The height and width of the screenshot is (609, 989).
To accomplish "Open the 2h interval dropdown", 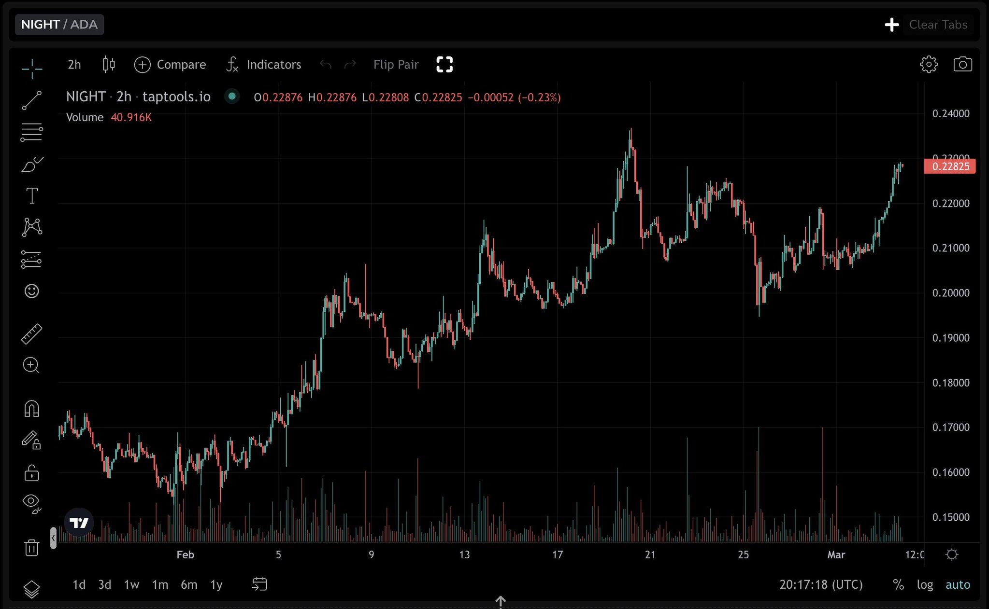I will point(74,65).
